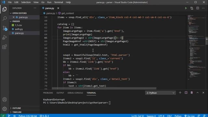Open the Extensions view icon
Image resolution: width=208 pixels, height=117 pixels.
click(x=5, y=47)
